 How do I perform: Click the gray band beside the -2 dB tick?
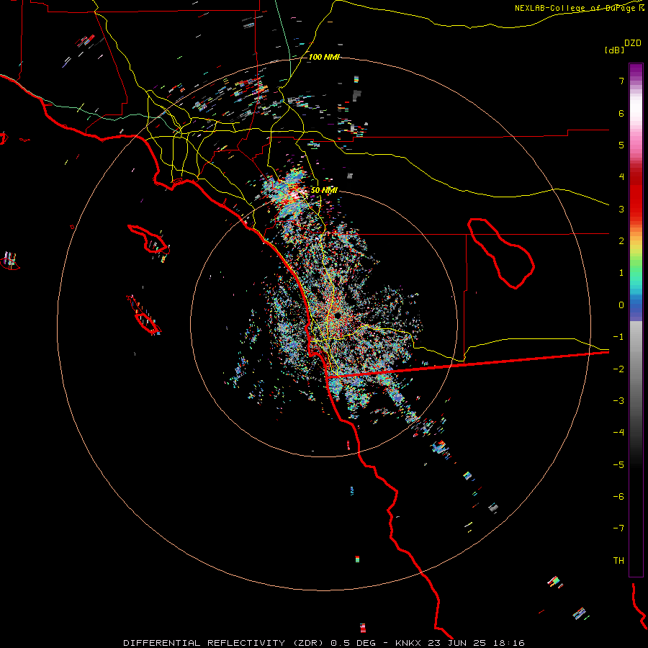point(636,369)
